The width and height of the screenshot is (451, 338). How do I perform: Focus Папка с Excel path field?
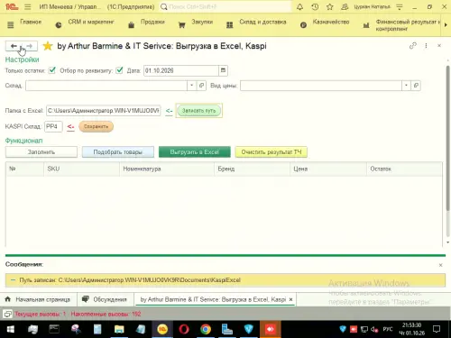click(104, 111)
